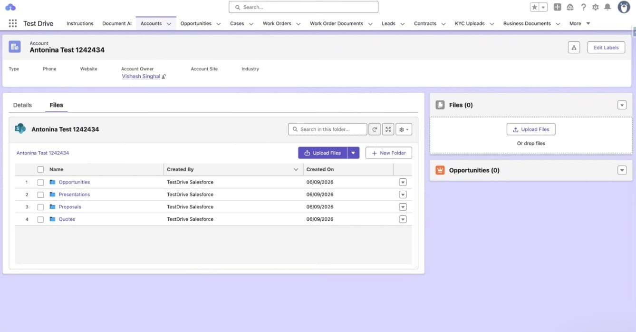
Task: Click the Edit Labels button
Action: click(606, 48)
